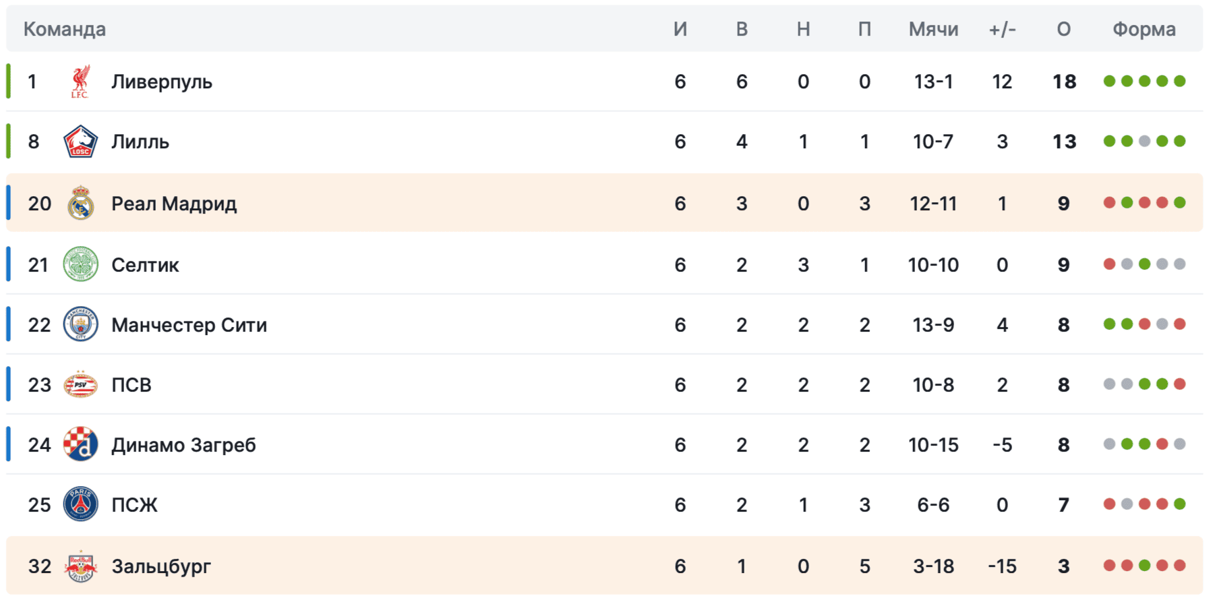The image size is (1211, 600).
Task: Click the Lille club logo
Action: 80,142
